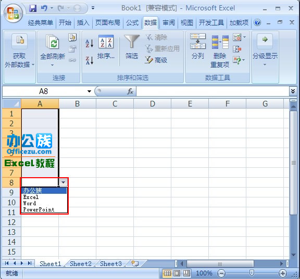Customize the Quick Access Toolbar
The width and height of the screenshot is (300, 279).
(x=93, y=8)
